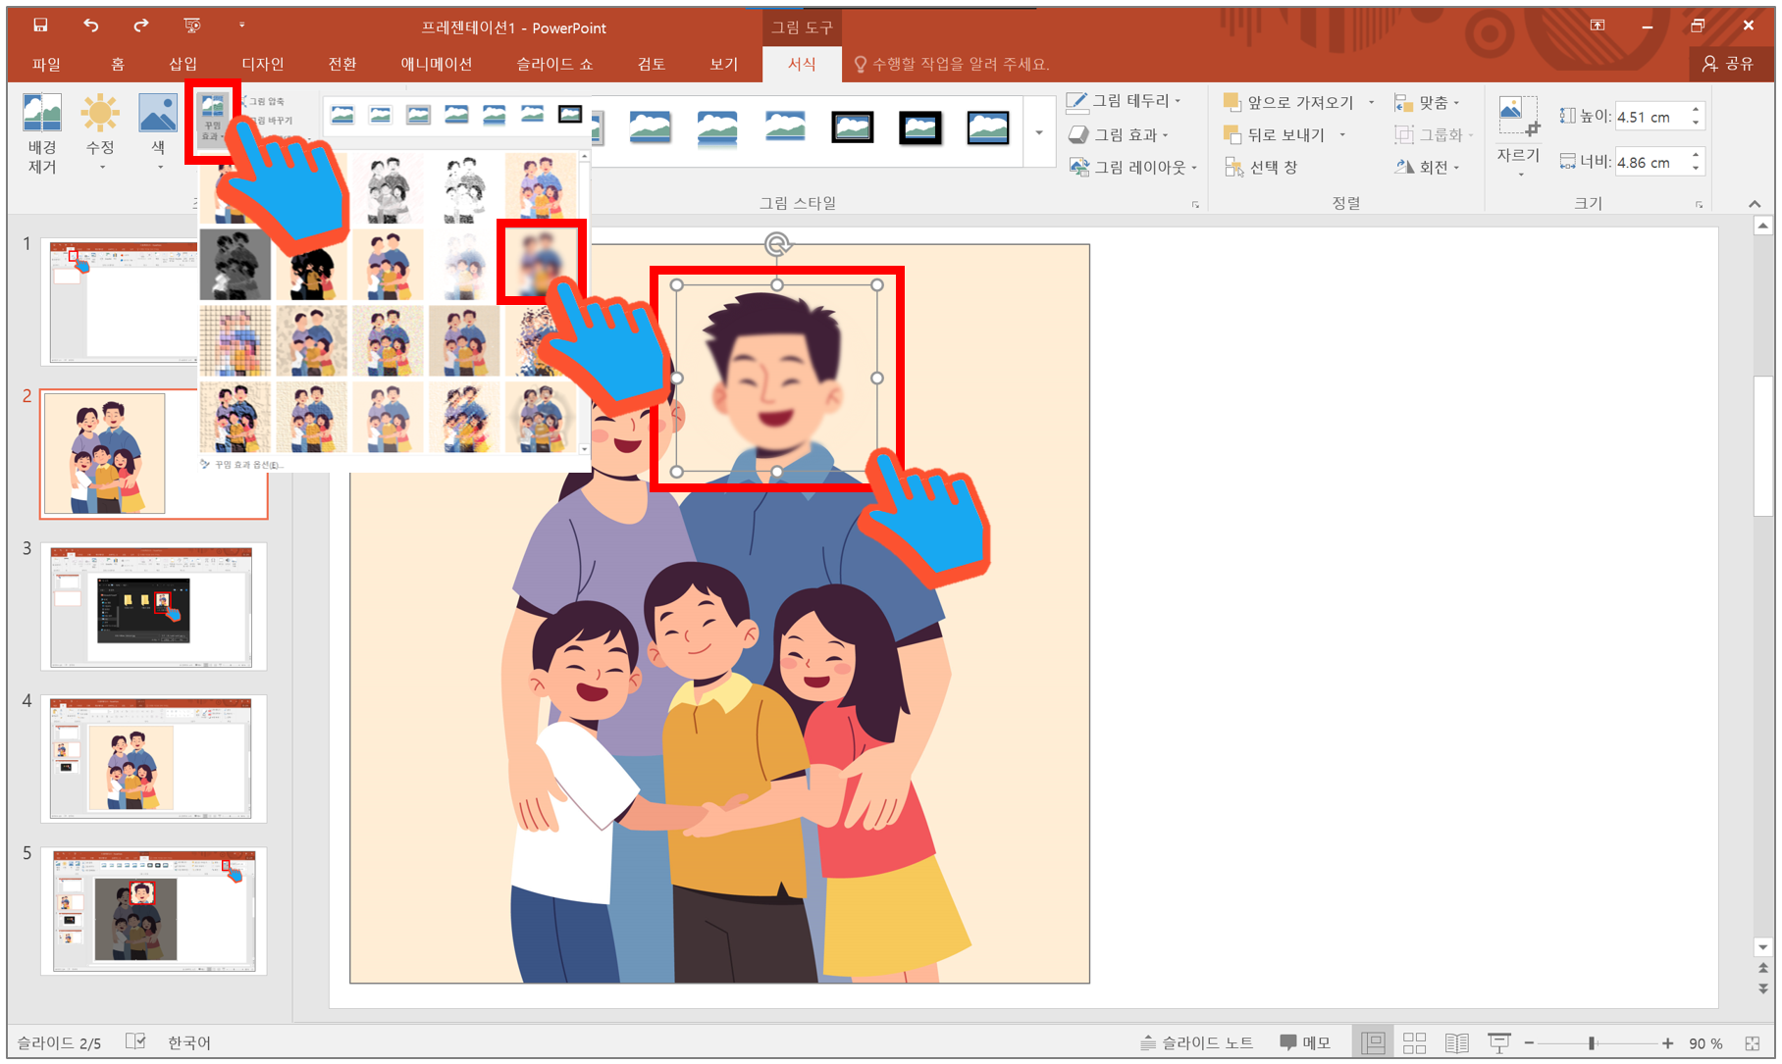Open 꾸밈 효과 옵션 at gallery bottom
Screen dimensions: 1782x1064
click(243, 464)
